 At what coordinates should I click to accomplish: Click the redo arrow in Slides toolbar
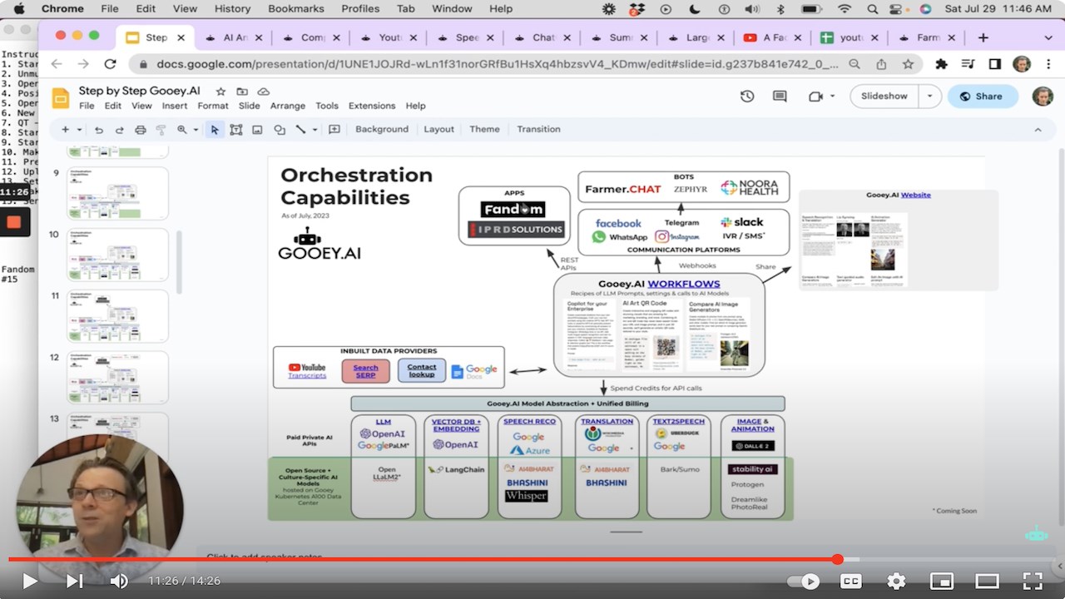(x=119, y=130)
